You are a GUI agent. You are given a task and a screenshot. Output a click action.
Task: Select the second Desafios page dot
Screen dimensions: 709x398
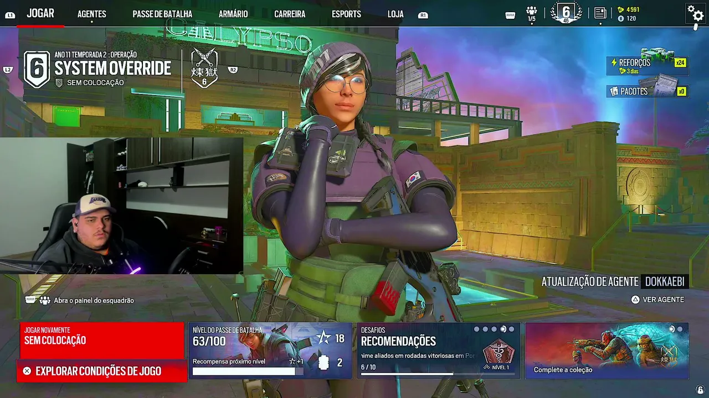[485, 329]
